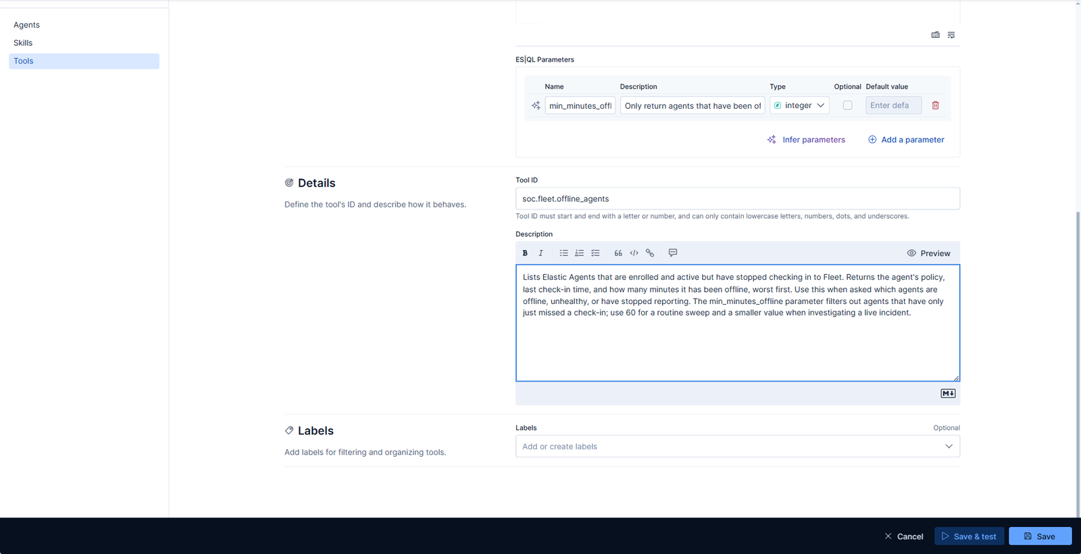Viewport: 1081px width, 554px height.
Task: Insert block quote
Action: click(618, 253)
